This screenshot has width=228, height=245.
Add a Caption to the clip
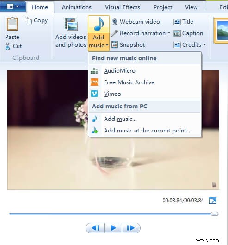tap(188, 33)
